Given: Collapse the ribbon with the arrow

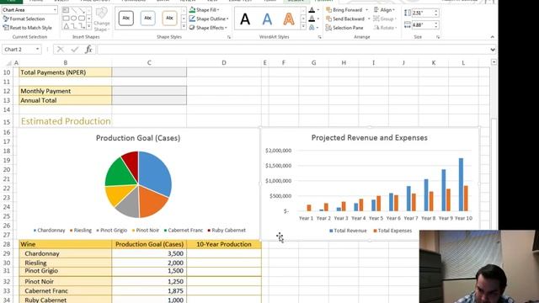Looking at the screenshot, I should tap(492, 37).
